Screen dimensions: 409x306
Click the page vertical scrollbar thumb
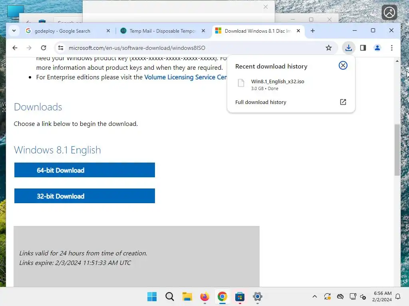[x=397, y=150]
